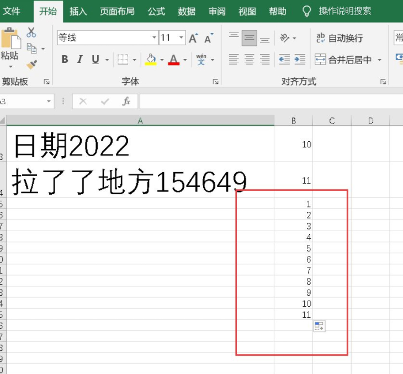This screenshot has height=374, width=403.
Task: Open font color dropdown arrow
Action: (185, 60)
